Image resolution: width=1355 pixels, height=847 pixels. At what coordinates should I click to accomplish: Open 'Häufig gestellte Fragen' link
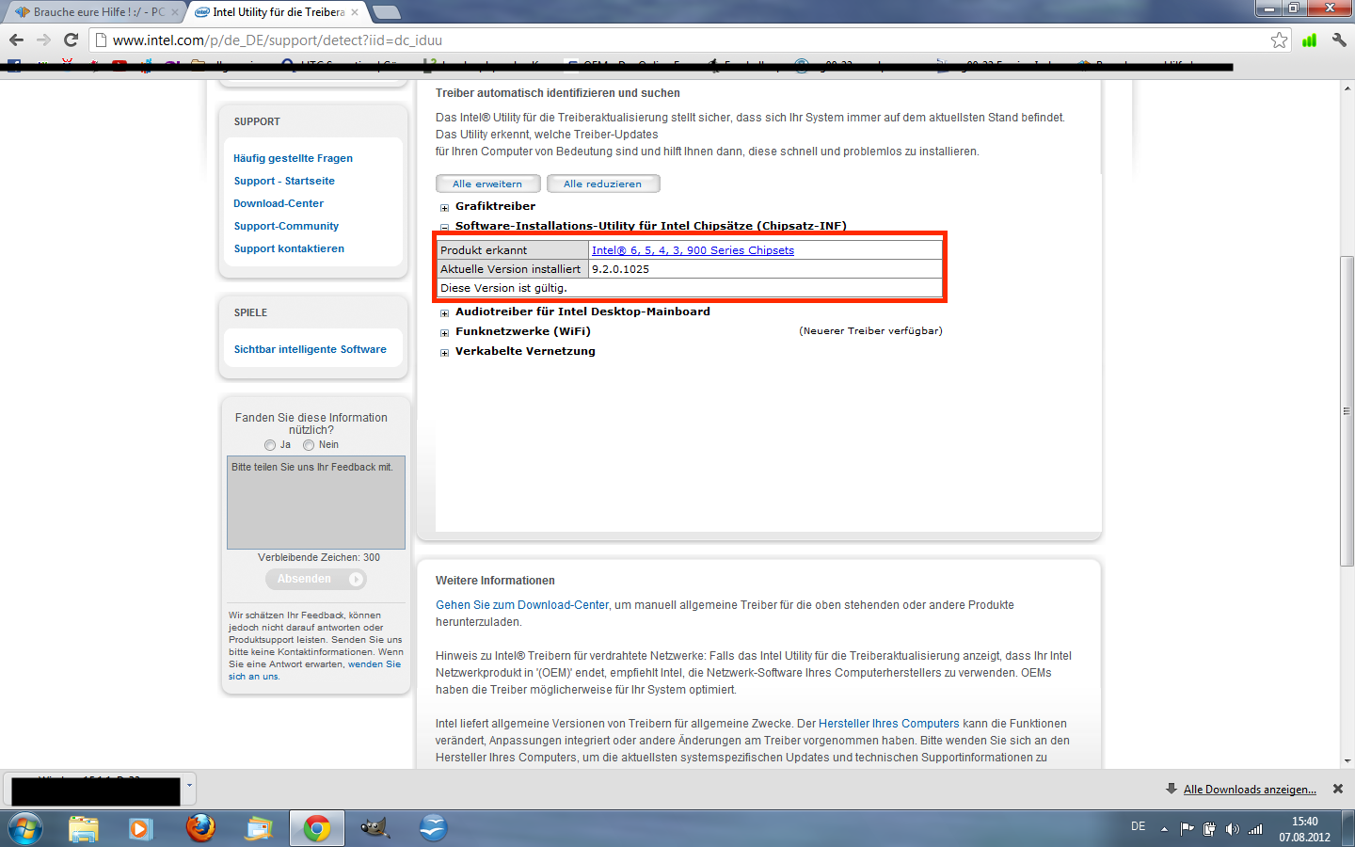click(x=294, y=158)
